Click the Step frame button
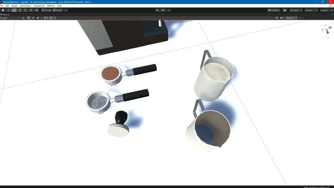This screenshot has height=188, width=334. [x=169, y=10]
